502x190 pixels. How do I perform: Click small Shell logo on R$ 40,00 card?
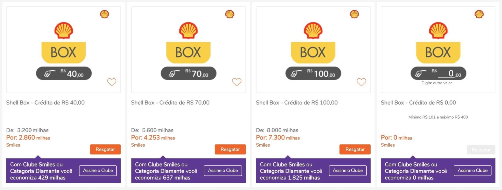(105, 14)
